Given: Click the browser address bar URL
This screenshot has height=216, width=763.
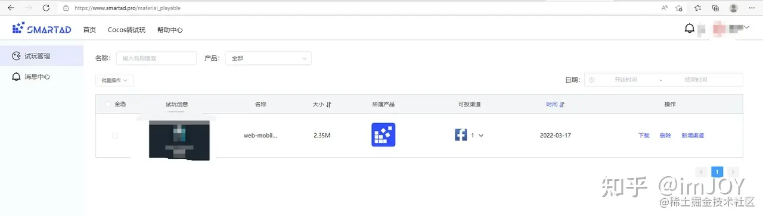Looking at the screenshot, I should (127, 8).
